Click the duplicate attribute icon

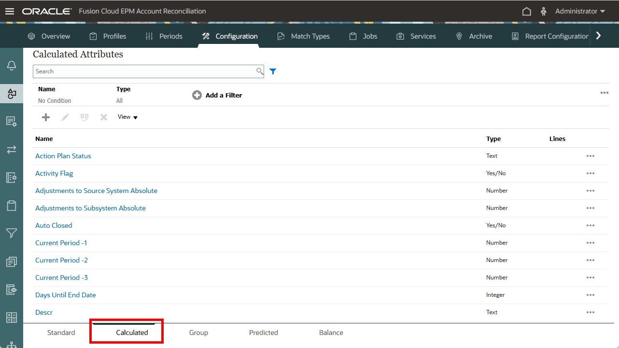[84, 117]
